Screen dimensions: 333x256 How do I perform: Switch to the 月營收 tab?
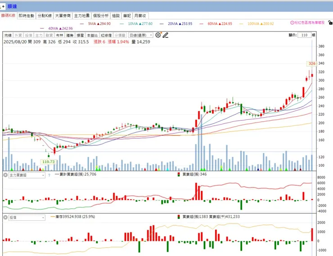140,16
